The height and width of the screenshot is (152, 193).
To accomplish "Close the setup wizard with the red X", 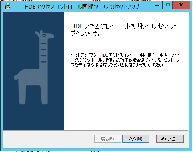I will click(x=181, y=5).
